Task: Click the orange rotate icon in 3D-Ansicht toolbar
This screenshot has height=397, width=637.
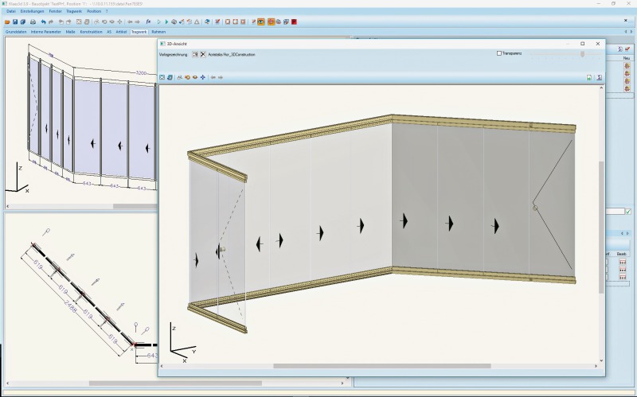Action: click(x=187, y=77)
